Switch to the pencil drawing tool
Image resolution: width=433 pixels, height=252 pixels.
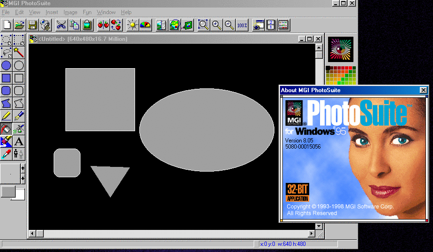click(x=6, y=116)
